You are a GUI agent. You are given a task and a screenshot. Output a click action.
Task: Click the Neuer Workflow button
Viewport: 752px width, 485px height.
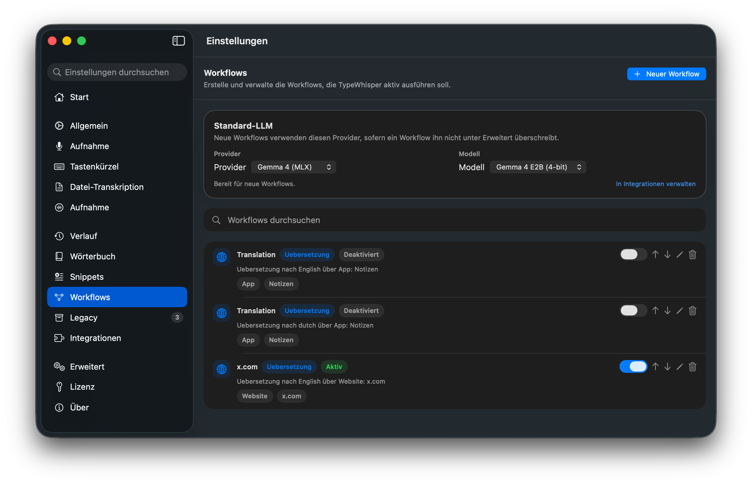coord(666,74)
